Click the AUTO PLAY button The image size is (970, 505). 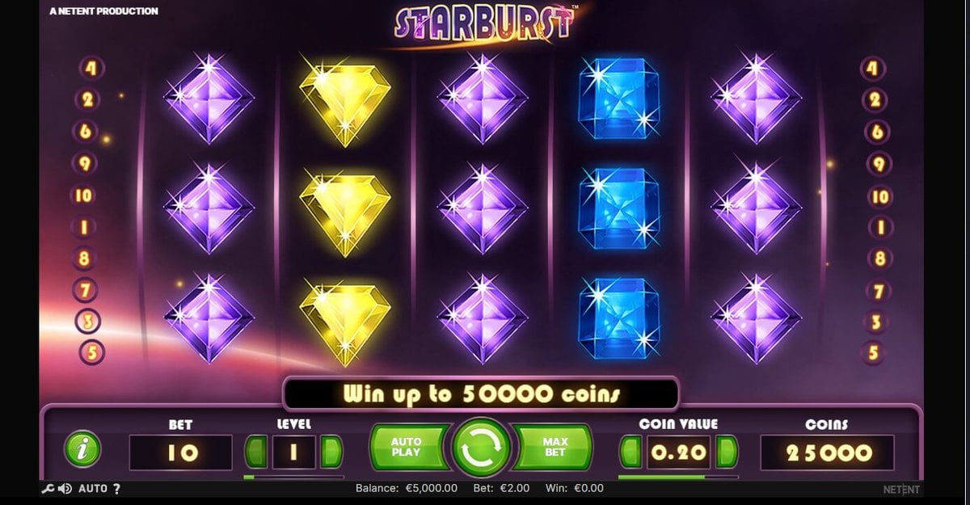click(x=407, y=447)
